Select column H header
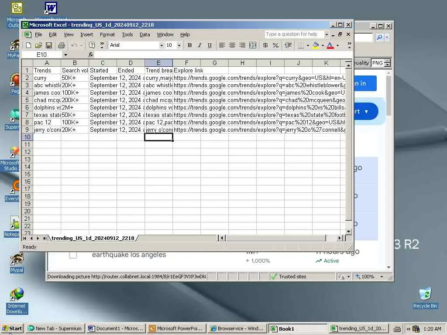Screen dimensions: 447x335 (242, 63)
